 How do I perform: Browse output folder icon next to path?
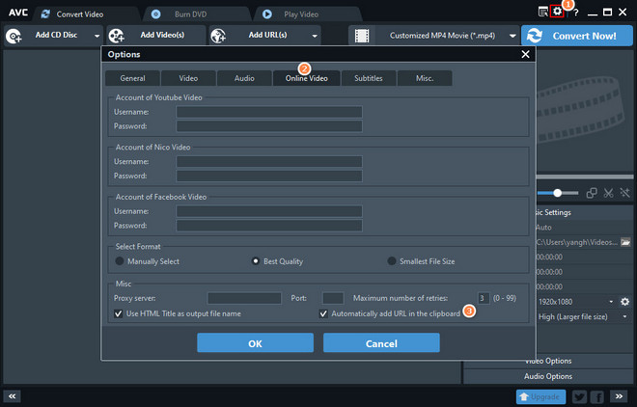(625, 242)
